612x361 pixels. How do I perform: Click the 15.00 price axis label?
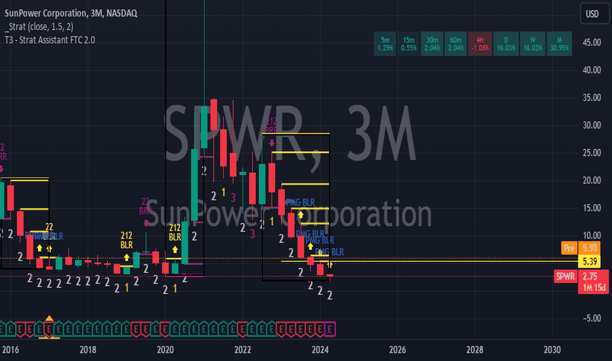tap(591, 208)
